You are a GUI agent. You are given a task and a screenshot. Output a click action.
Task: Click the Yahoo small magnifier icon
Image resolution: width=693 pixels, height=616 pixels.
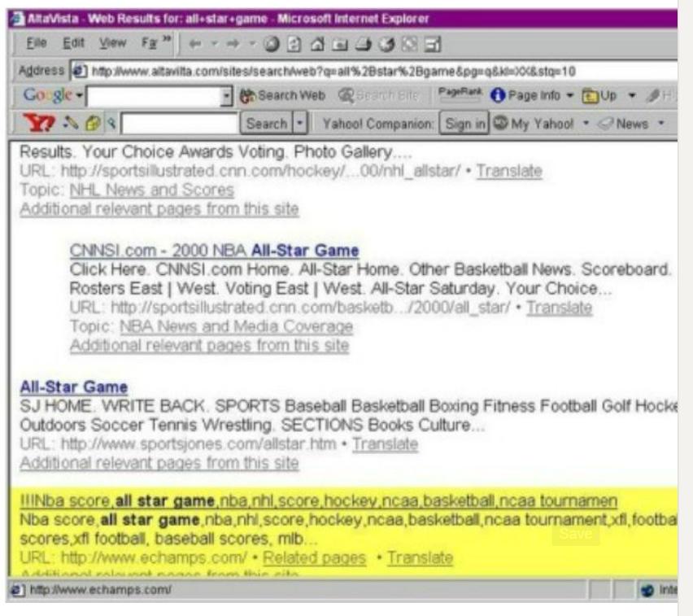[x=111, y=124]
